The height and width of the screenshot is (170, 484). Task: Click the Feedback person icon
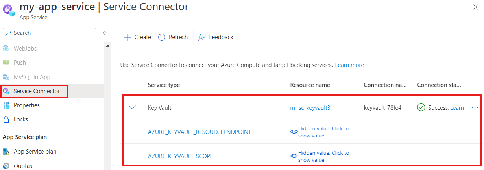202,37
